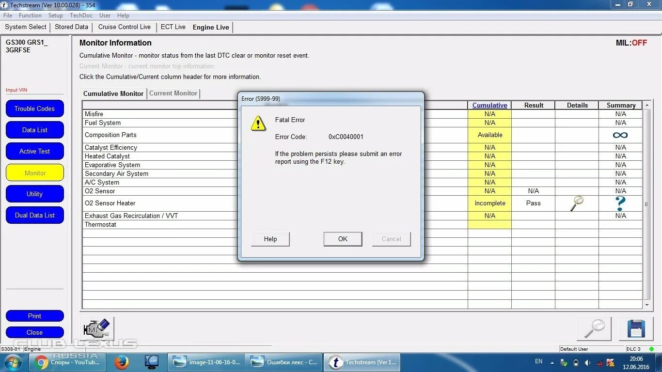Select Engine Live tab
The image size is (662, 372).
pyautogui.click(x=211, y=27)
